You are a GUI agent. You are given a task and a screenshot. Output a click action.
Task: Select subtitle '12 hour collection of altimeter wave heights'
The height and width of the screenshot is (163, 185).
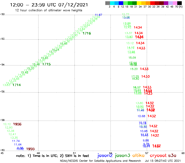click(x=48, y=10)
